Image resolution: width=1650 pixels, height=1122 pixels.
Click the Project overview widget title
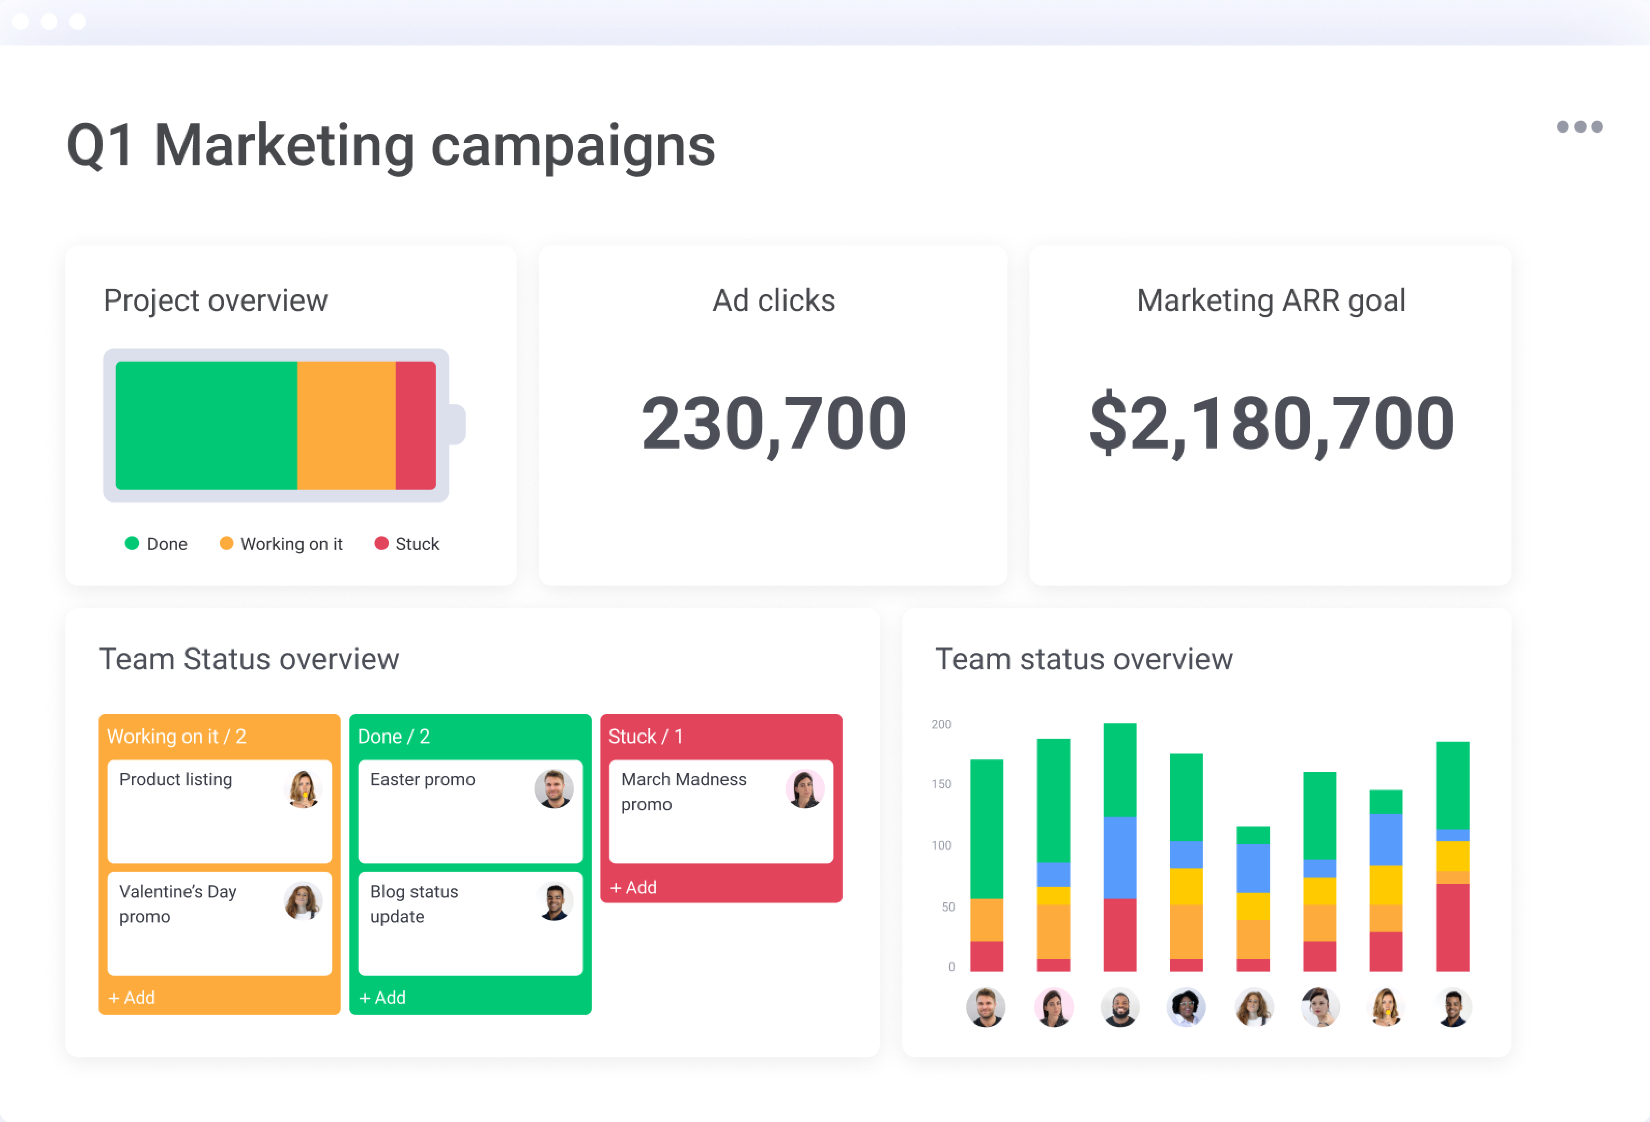click(216, 301)
